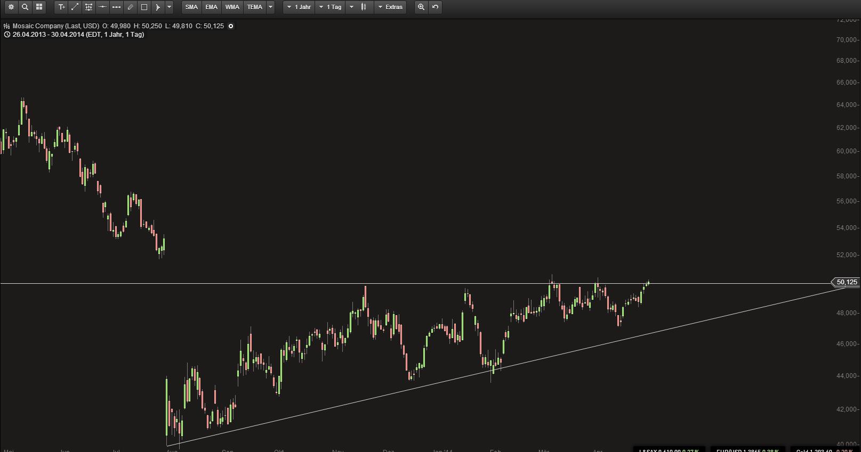Click the 62,000 price axis label
861x452 pixels.
pos(847,128)
